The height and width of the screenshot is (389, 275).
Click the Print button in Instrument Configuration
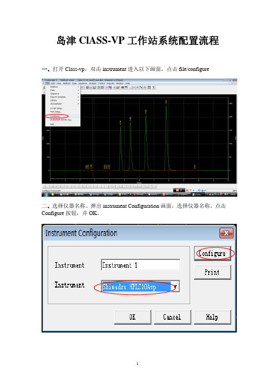[212, 272]
